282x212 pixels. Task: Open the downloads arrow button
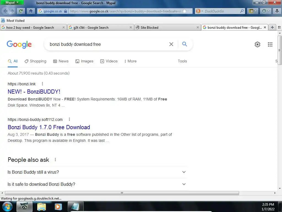click(277, 11)
